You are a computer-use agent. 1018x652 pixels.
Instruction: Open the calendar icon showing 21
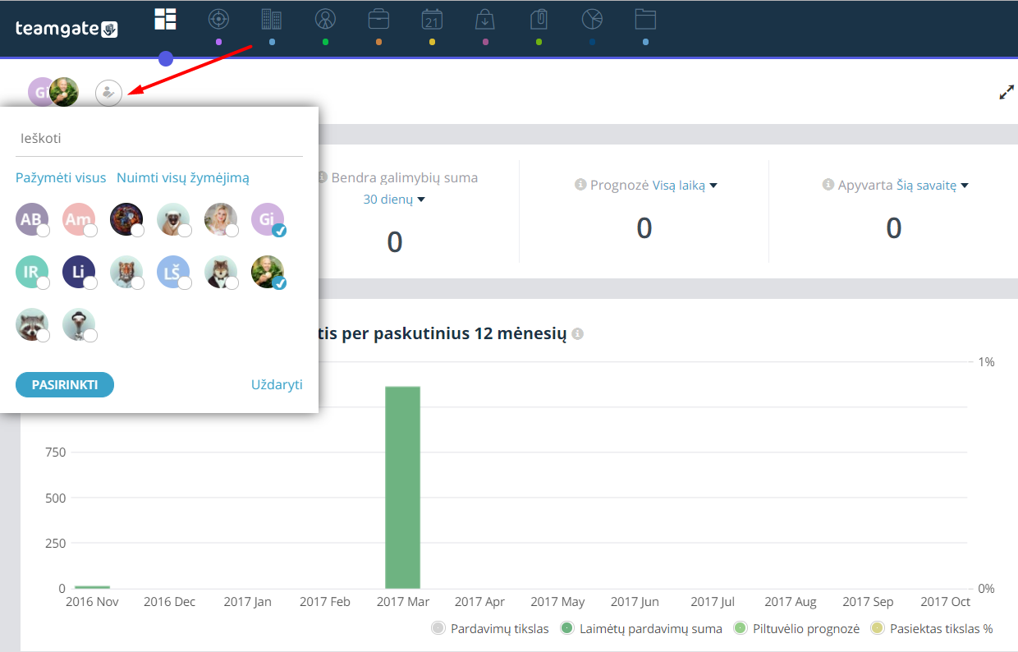click(432, 19)
